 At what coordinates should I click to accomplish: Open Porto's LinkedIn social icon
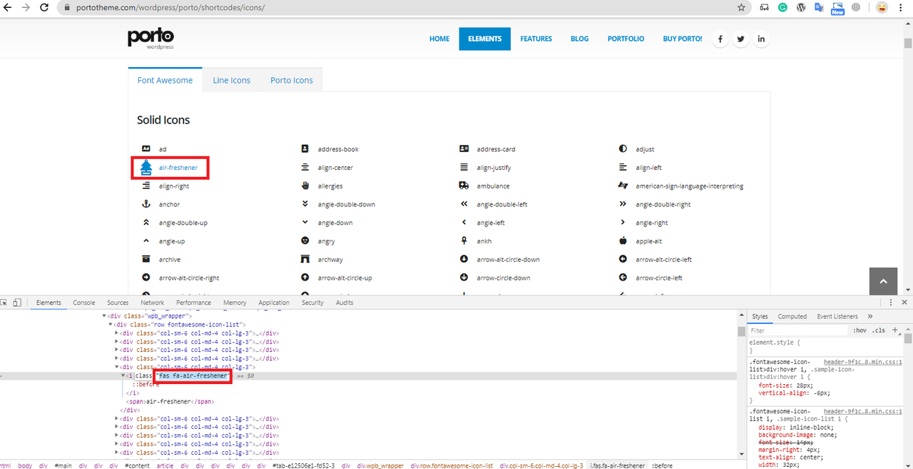tap(761, 39)
